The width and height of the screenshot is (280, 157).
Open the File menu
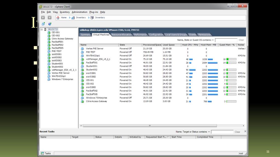point(43,12)
